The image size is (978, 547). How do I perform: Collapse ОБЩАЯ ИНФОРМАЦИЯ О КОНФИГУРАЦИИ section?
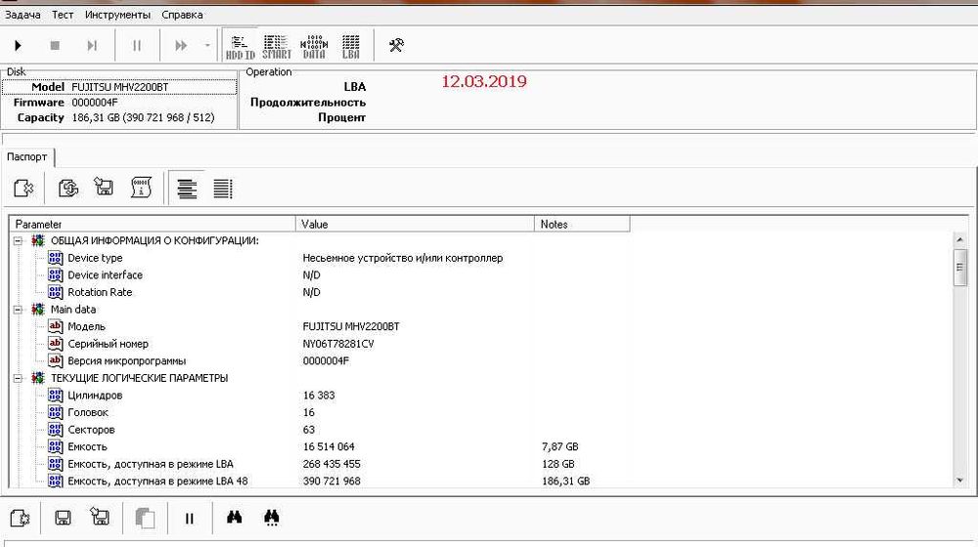tap(18, 240)
